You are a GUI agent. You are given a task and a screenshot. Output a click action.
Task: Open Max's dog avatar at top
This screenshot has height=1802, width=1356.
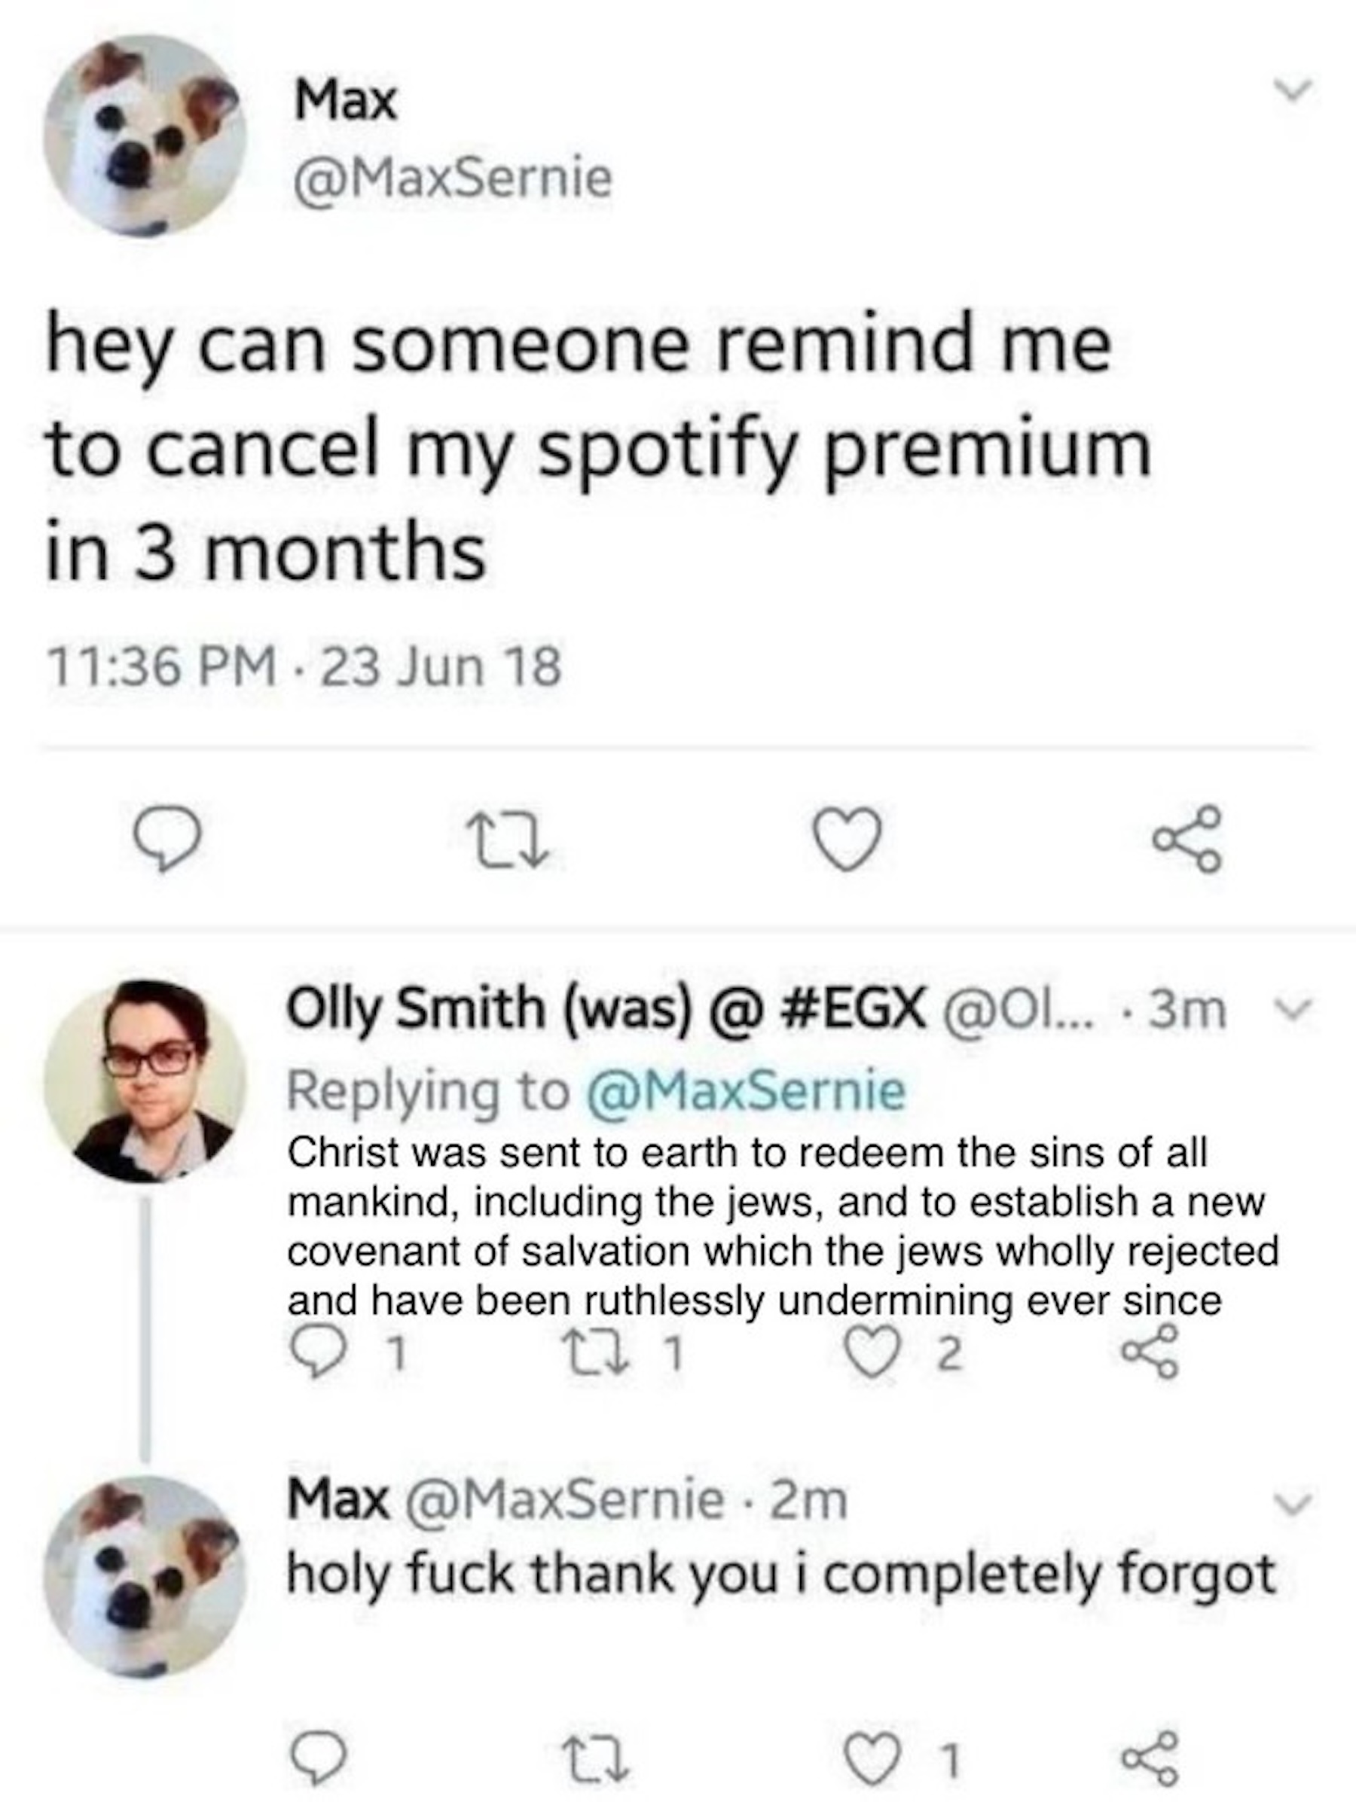click(145, 135)
